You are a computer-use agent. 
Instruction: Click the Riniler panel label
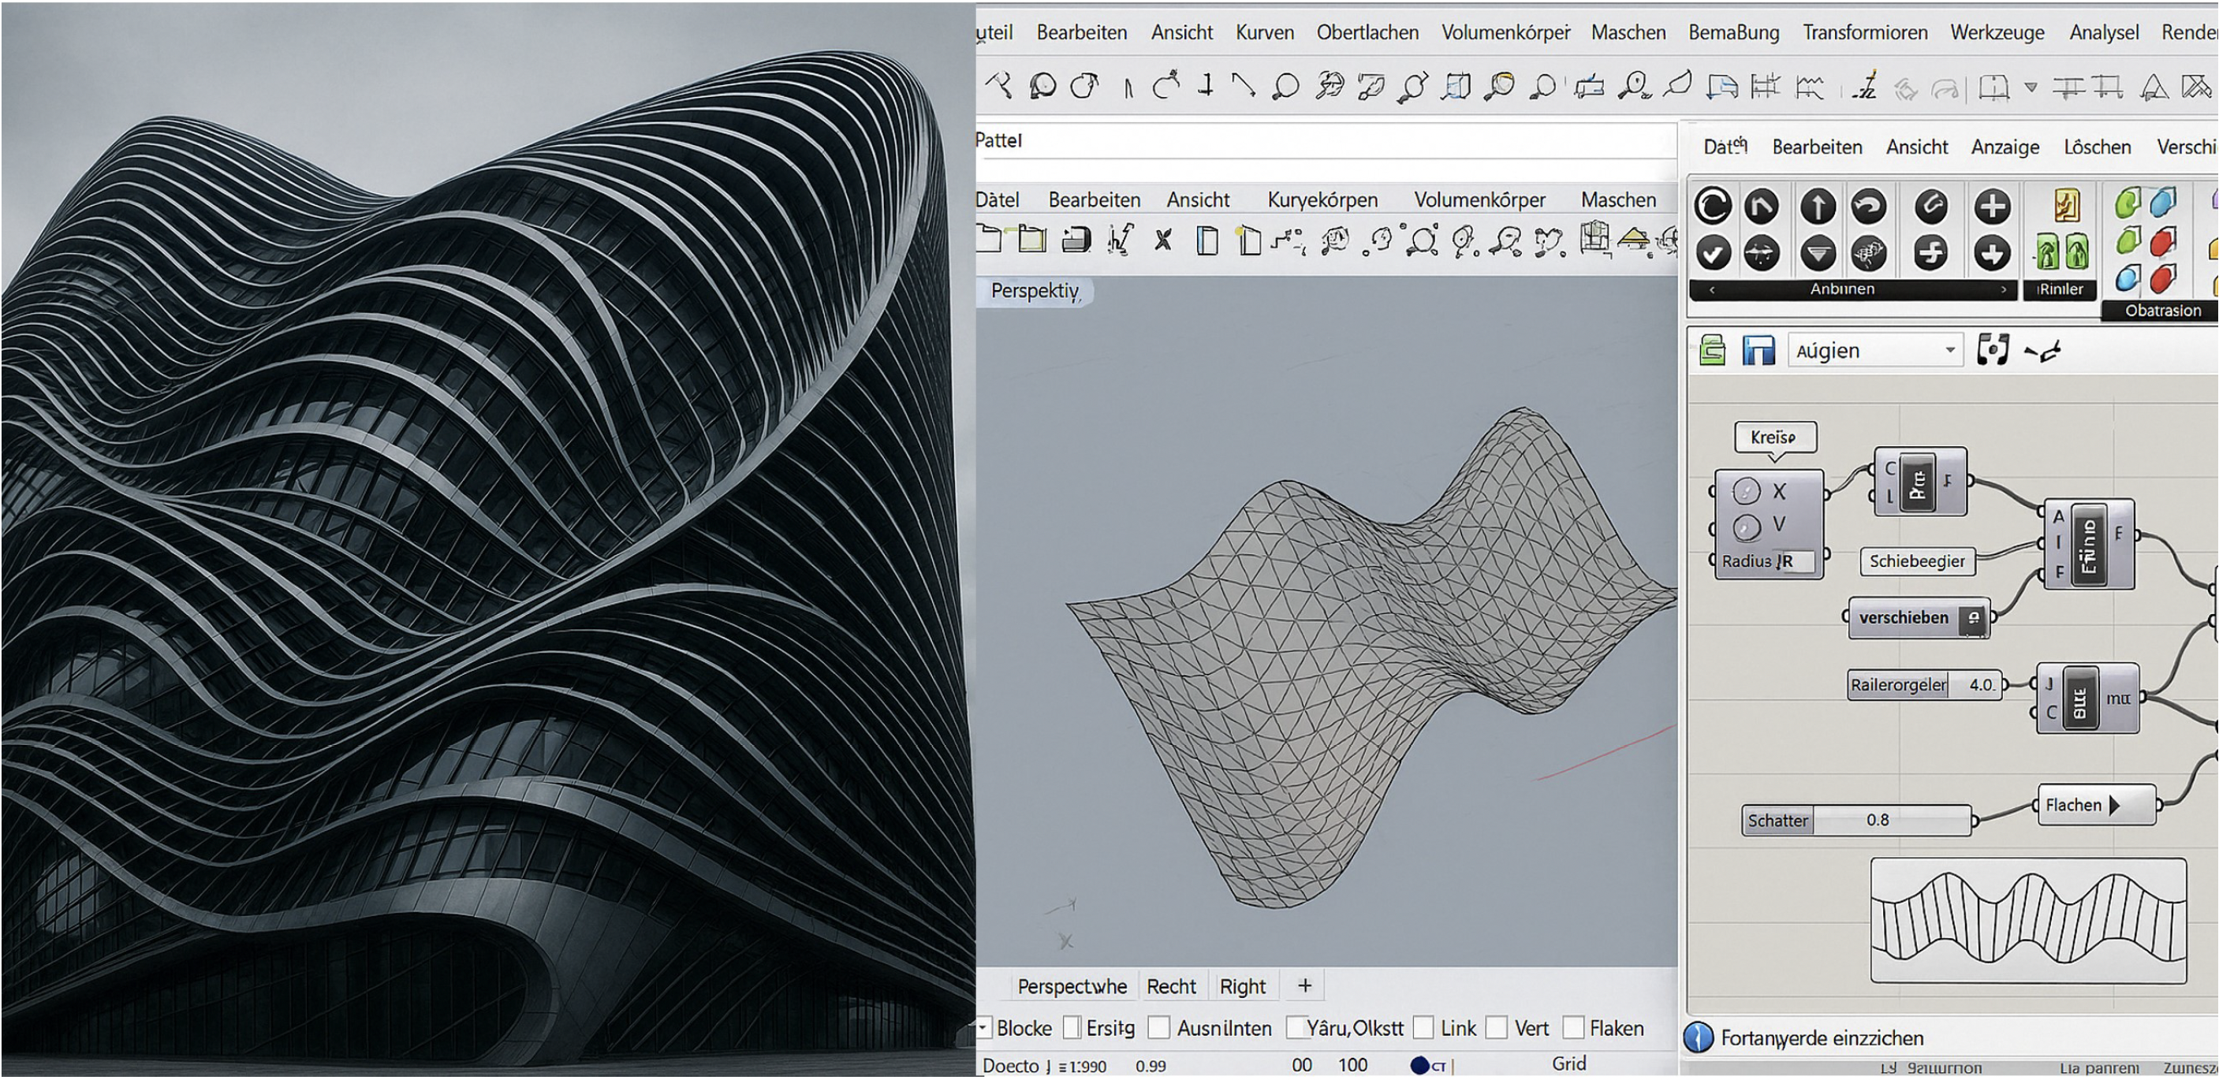coord(2060,289)
